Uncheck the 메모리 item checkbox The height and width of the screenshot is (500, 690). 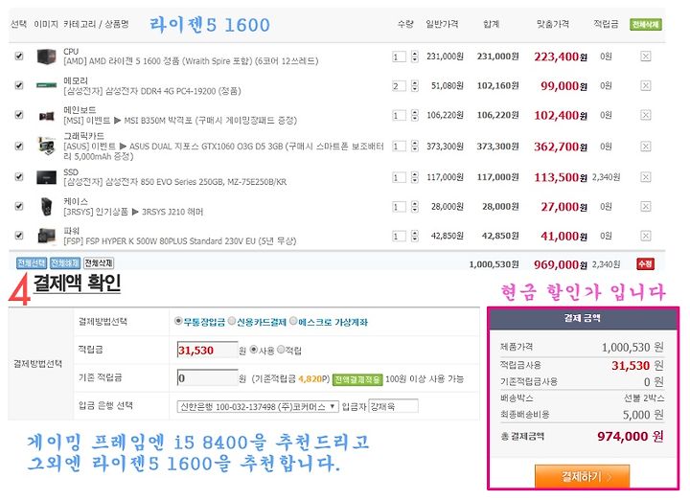pyautogui.click(x=19, y=85)
